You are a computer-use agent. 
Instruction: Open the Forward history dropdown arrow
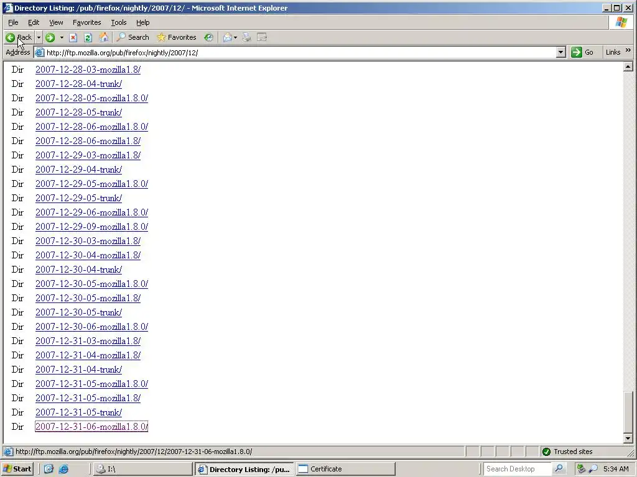62,37
